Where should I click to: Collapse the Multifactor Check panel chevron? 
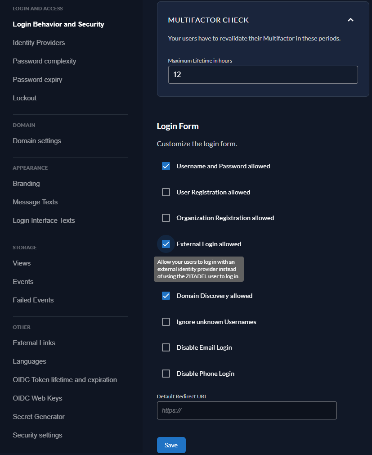[351, 20]
